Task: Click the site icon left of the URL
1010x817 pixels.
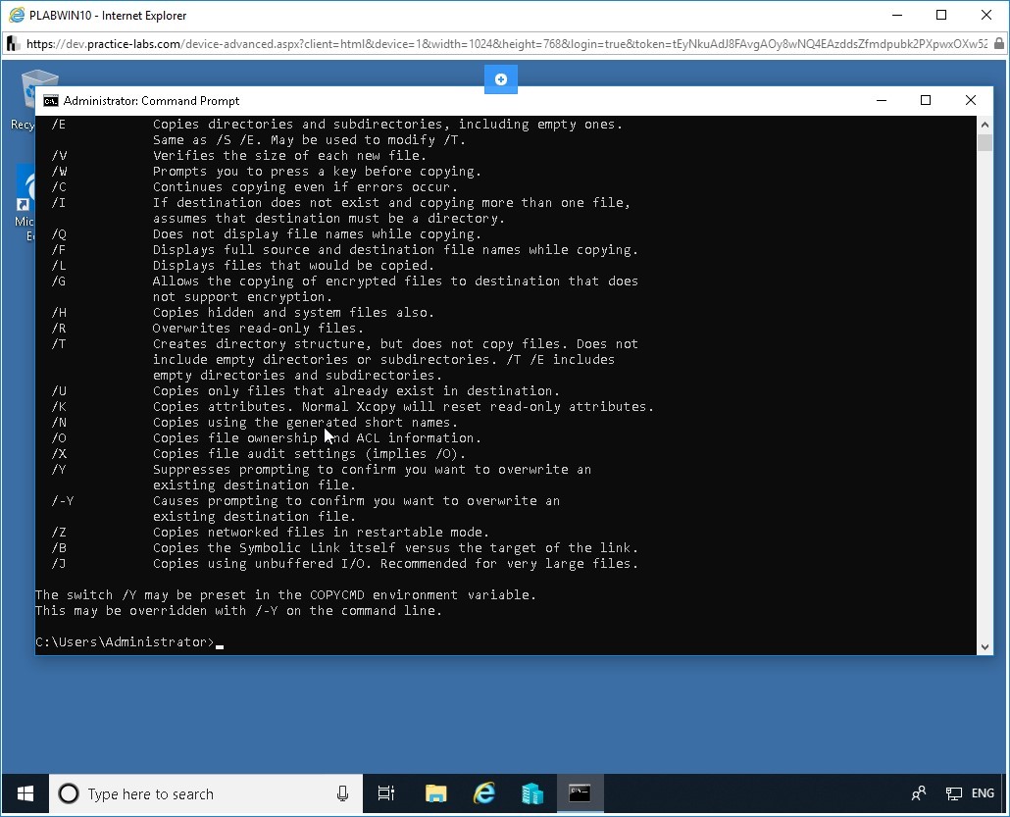Action: click(13, 44)
